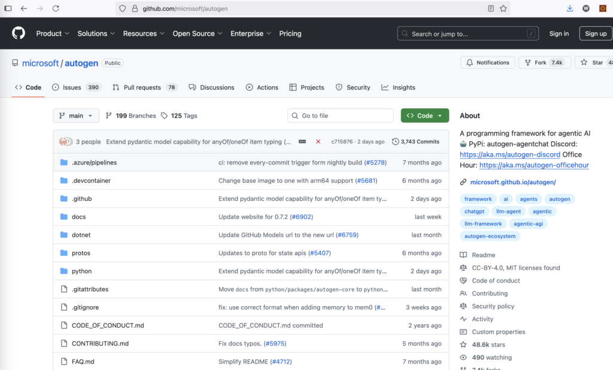This screenshot has width=613, height=370.
Task: Click the padlock site info icon
Action: 135,8
